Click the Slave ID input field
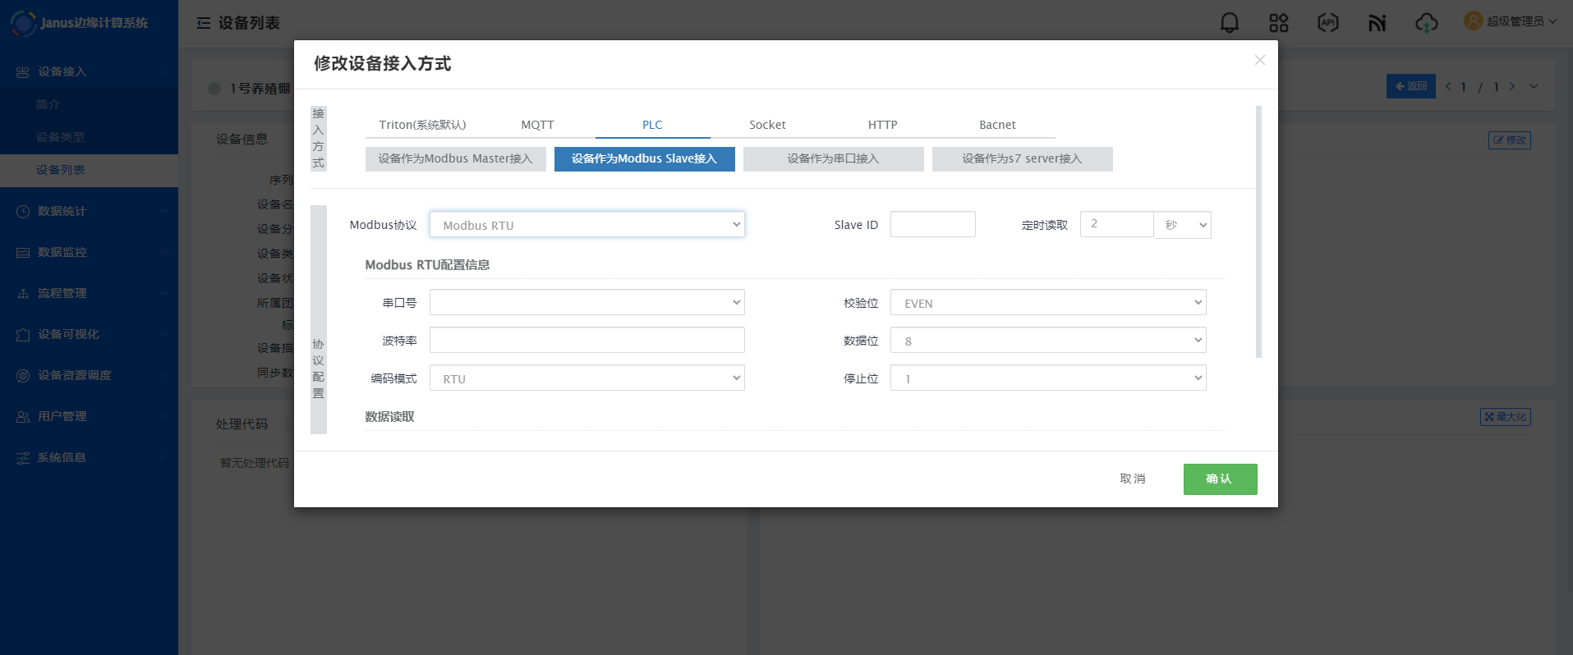The width and height of the screenshot is (1573, 655). point(932,225)
